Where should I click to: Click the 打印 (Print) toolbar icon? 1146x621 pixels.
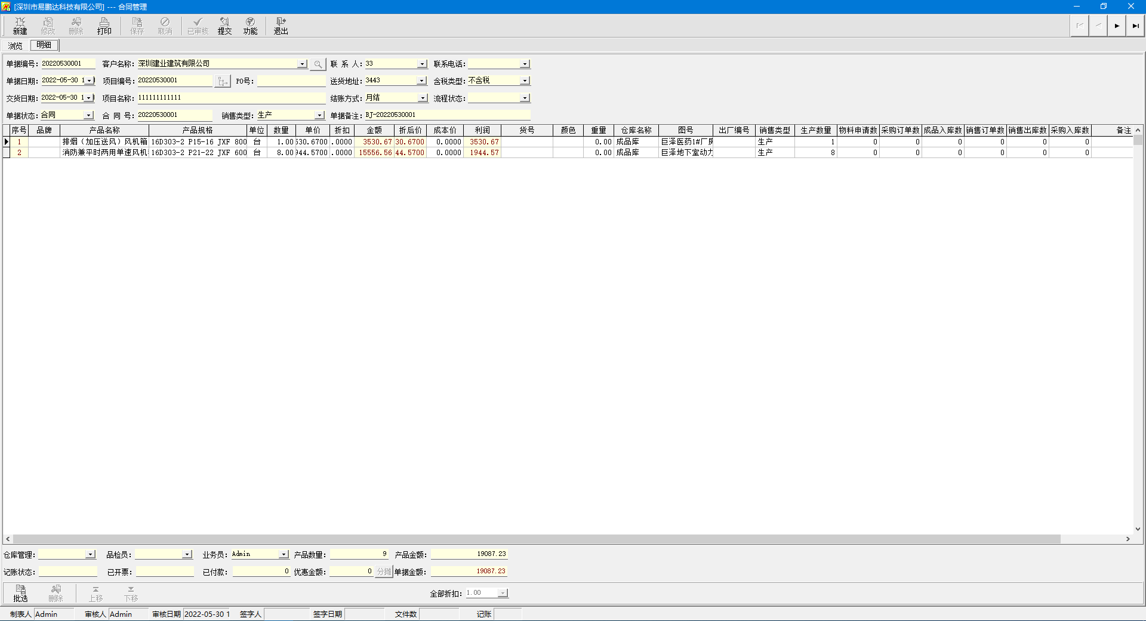[104, 26]
